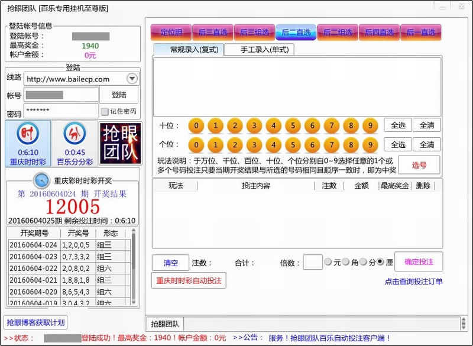This screenshot has width=473, height=346.
Task: Pick number ball 0 in 十位 row
Action: pos(197,125)
